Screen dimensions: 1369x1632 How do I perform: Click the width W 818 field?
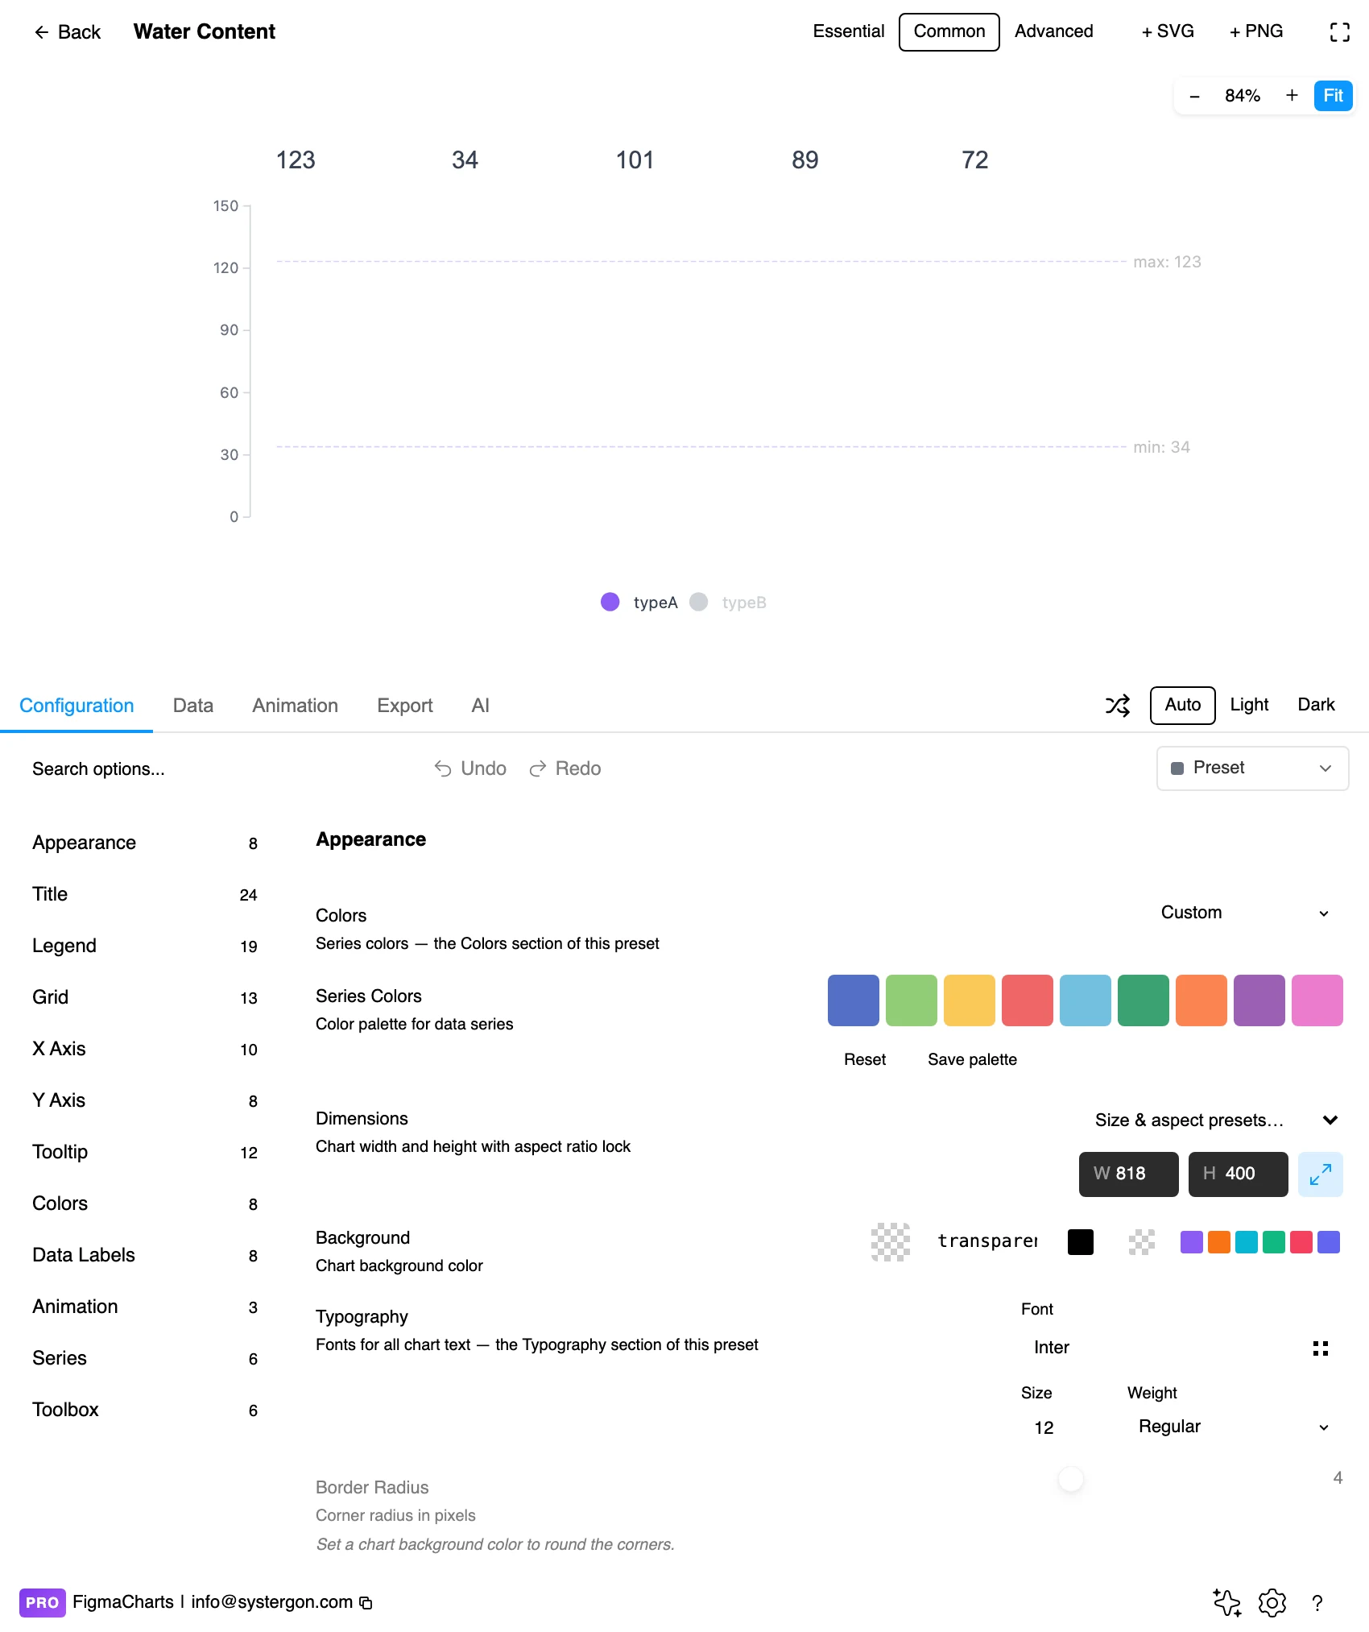pos(1129,1174)
